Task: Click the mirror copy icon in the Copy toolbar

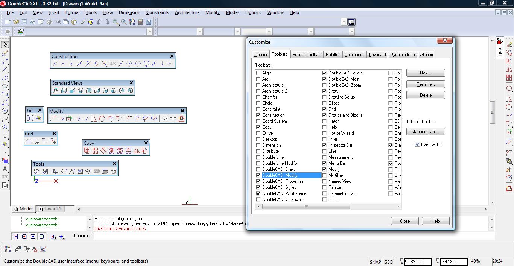Action: (137, 151)
